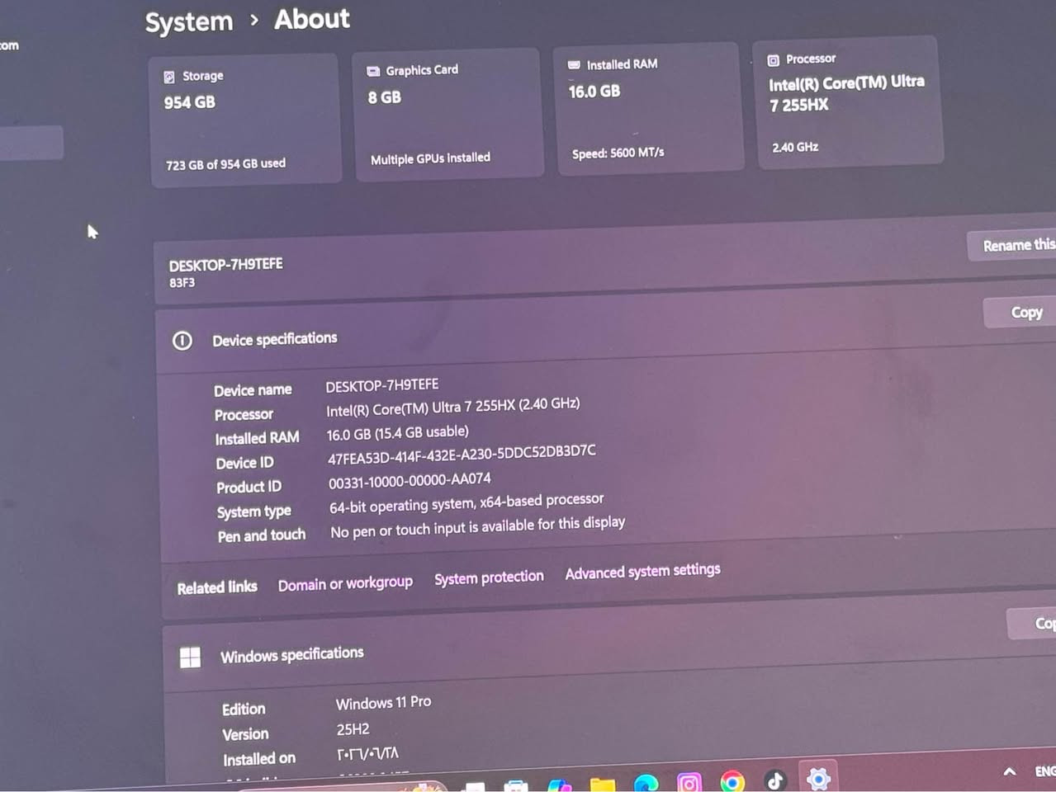Click the ENG language indicator
Screen dimensions: 1056x792
1045,771
